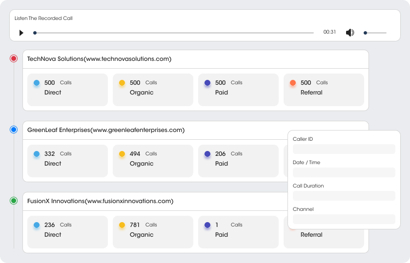Open GreenLeaf Organic 494 calls card
The height and width of the screenshot is (263, 410).
(153, 161)
